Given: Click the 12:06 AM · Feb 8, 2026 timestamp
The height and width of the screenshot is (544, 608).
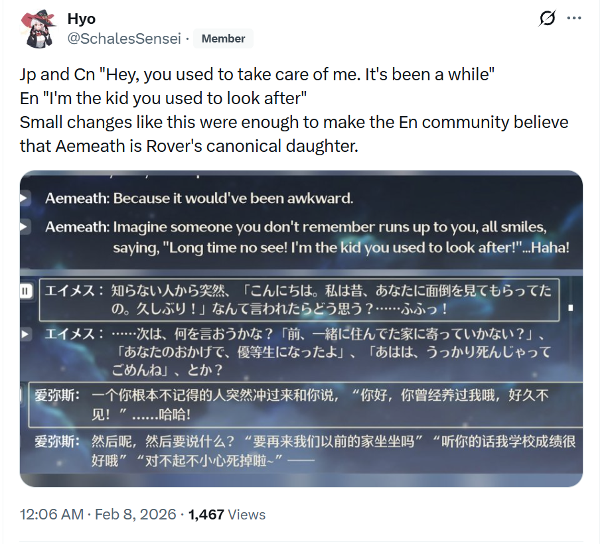Looking at the screenshot, I should (x=98, y=514).
